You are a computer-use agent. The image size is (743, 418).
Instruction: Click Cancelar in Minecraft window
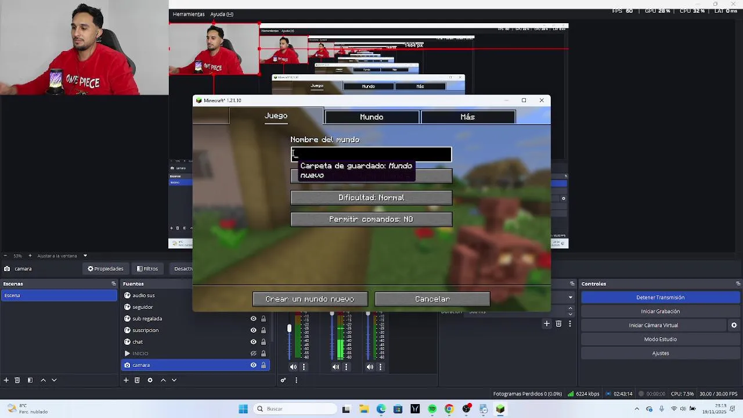[432, 299]
